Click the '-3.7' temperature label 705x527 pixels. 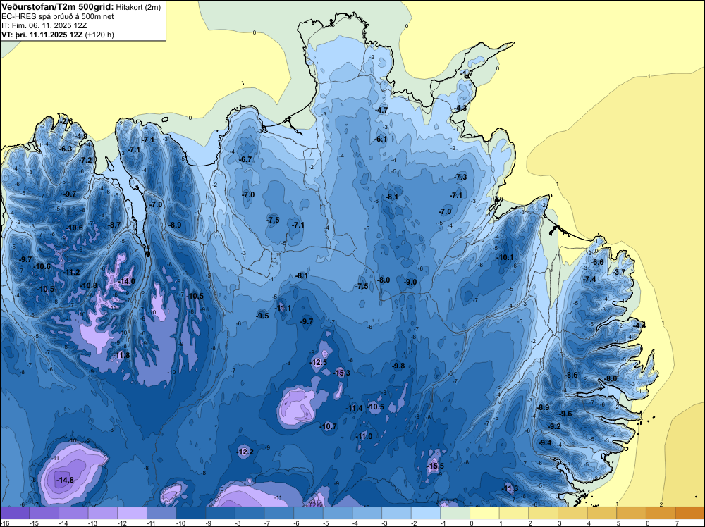coord(619,272)
